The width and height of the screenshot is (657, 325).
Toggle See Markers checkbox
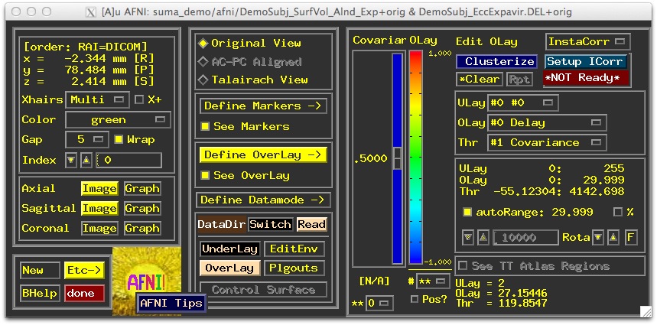pyautogui.click(x=205, y=126)
